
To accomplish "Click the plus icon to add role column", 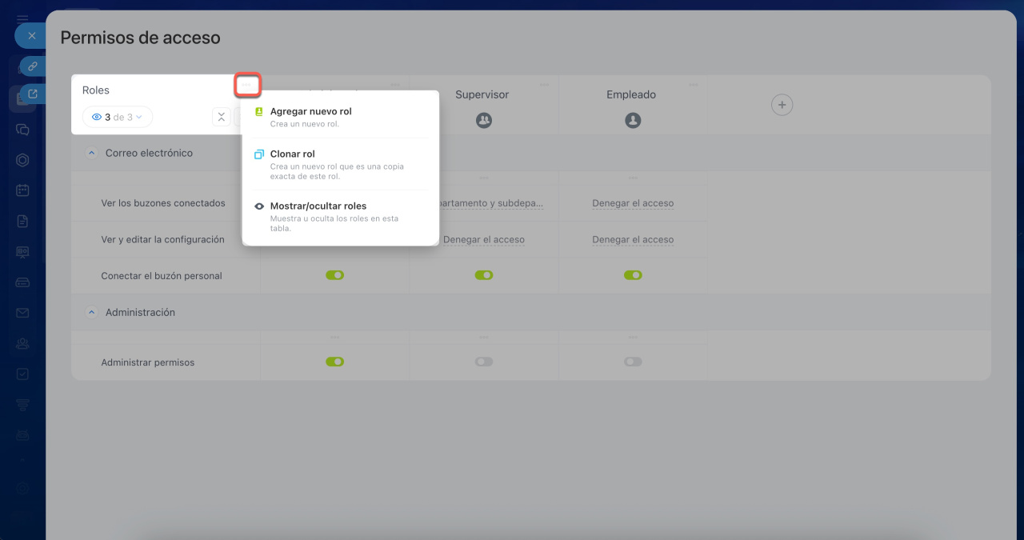I will 782,104.
